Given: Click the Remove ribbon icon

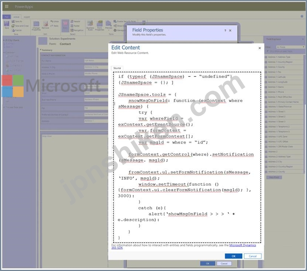Looking at the screenshot, I should tap(45, 25).
